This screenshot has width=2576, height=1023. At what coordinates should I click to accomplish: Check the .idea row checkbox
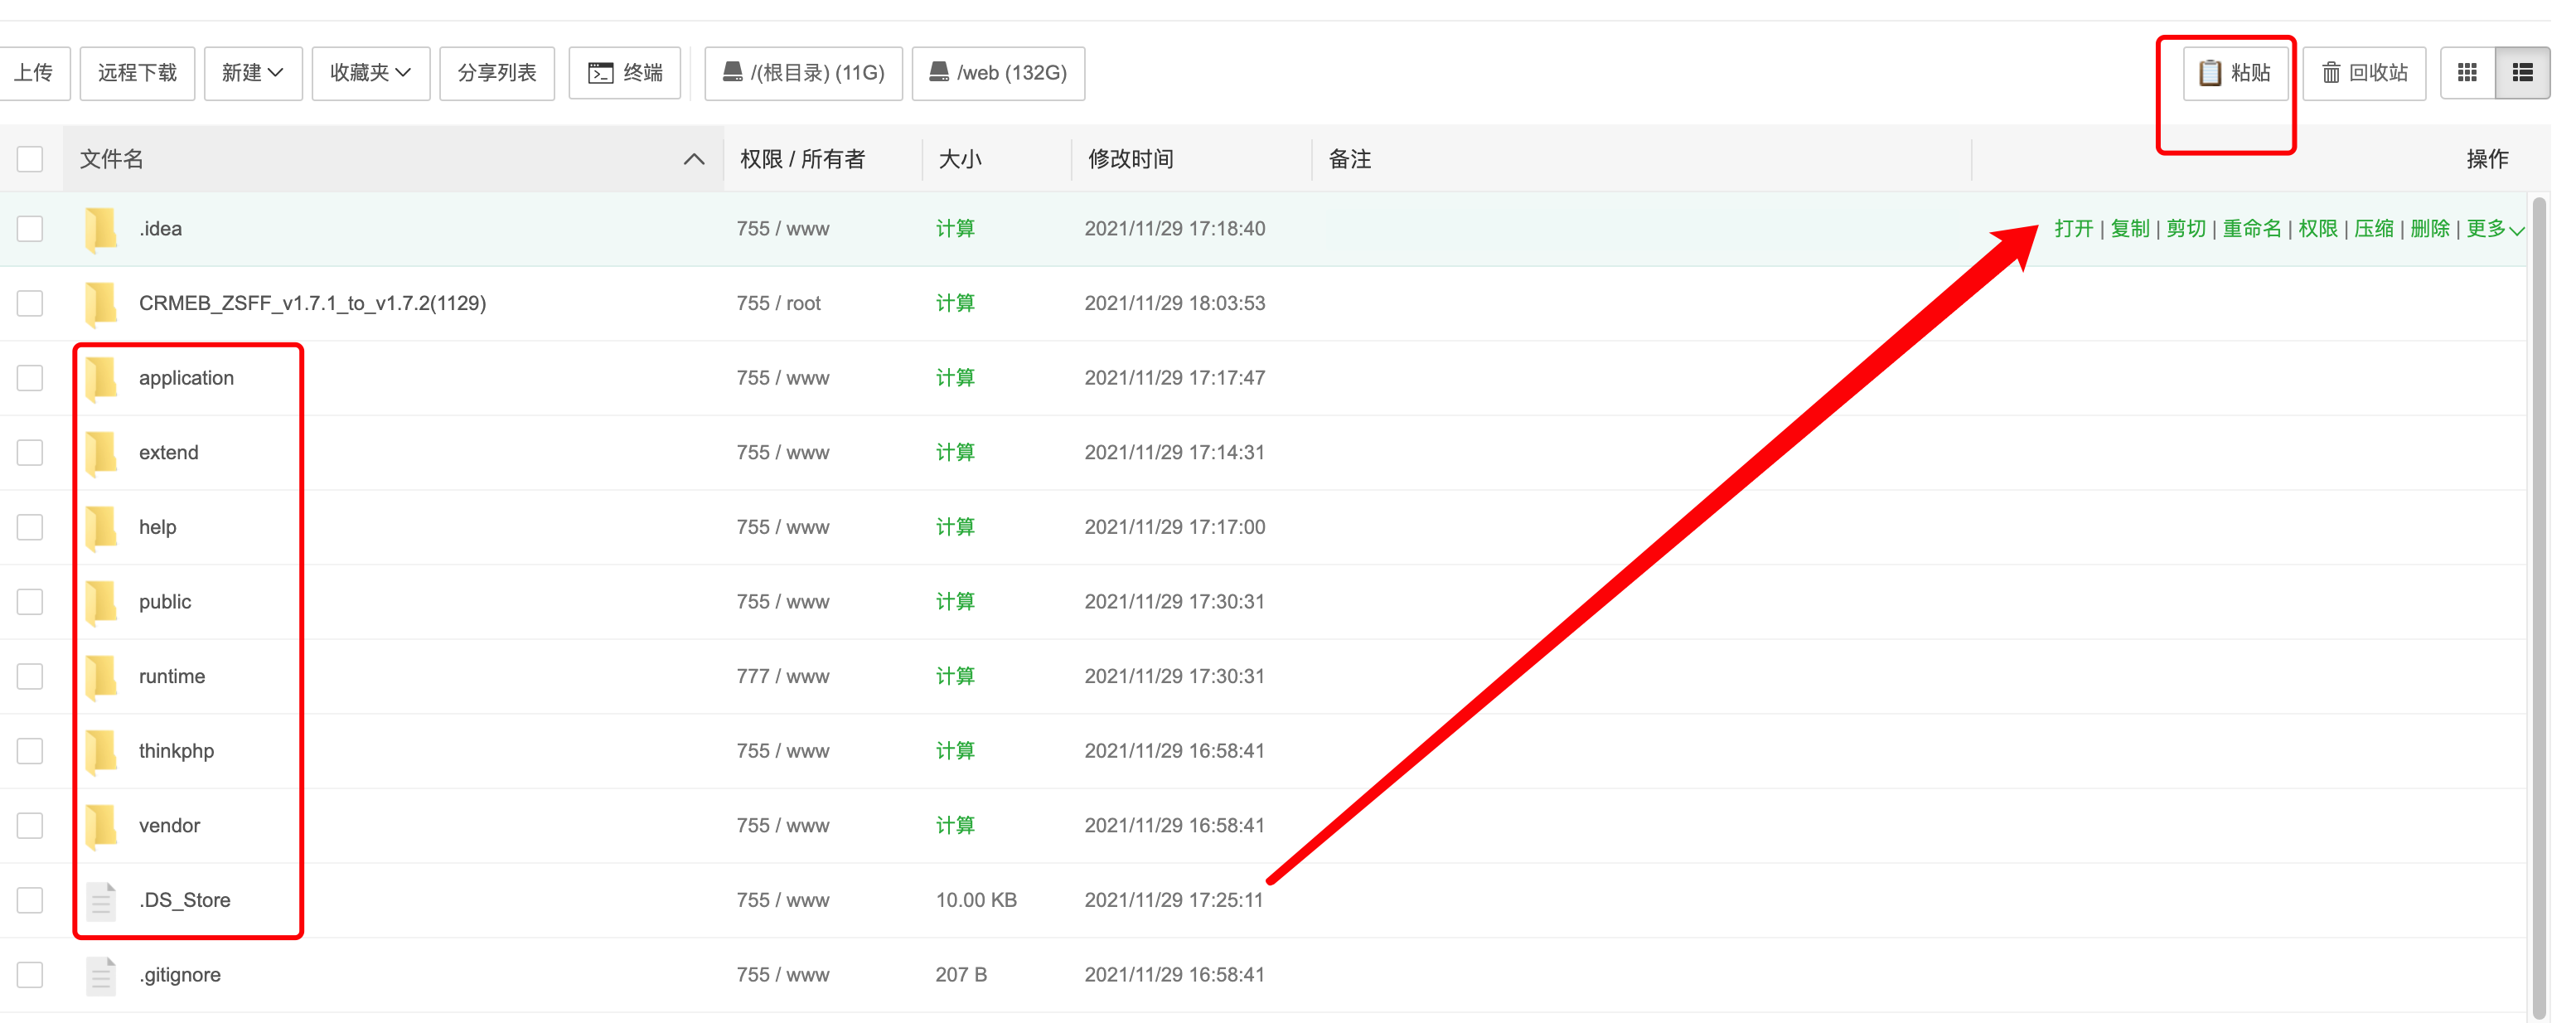(x=30, y=229)
